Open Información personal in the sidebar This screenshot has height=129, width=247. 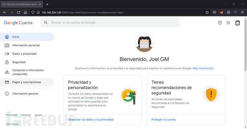point(27,45)
